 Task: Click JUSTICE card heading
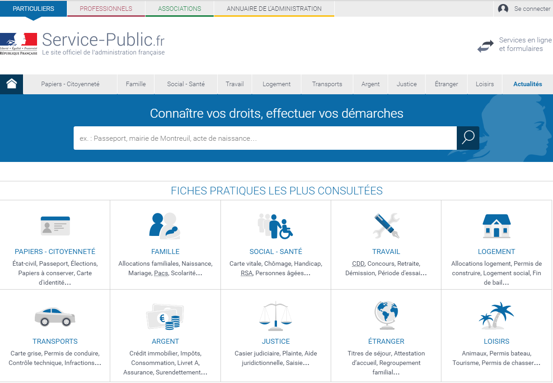(x=276, y=341)
